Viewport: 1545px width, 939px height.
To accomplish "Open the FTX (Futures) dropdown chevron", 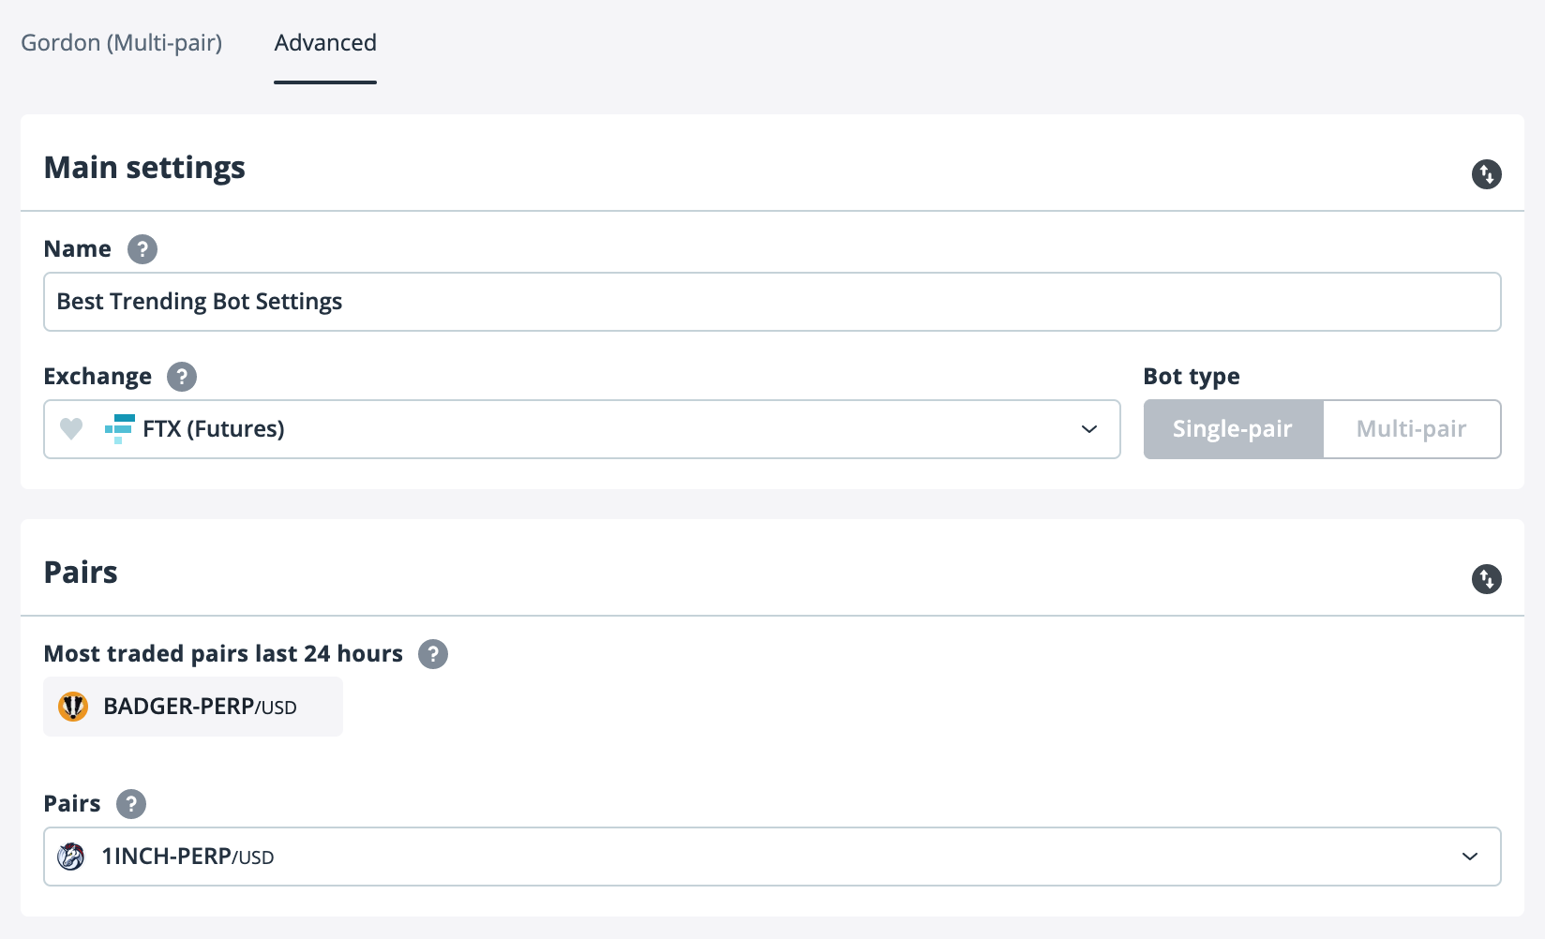I will click(1087, 429).
